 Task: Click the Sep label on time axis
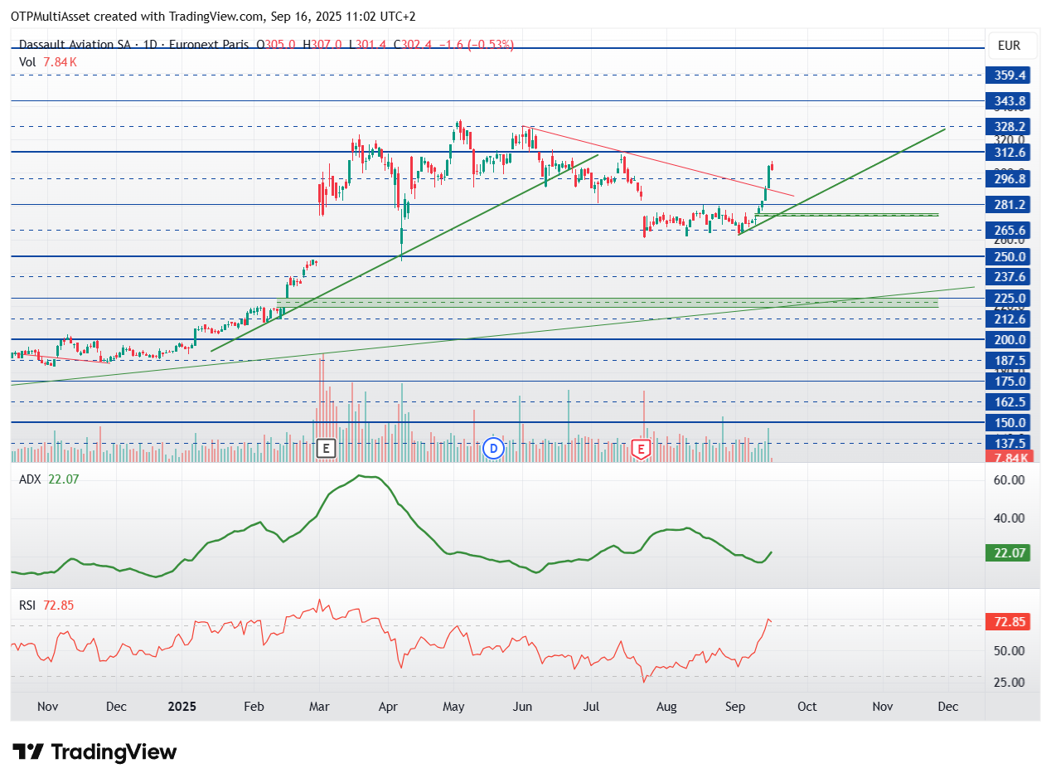coord(734,707)
